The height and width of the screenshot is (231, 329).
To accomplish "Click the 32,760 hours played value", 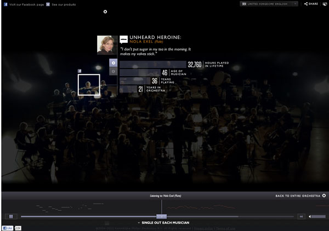I will click(195, 65).
